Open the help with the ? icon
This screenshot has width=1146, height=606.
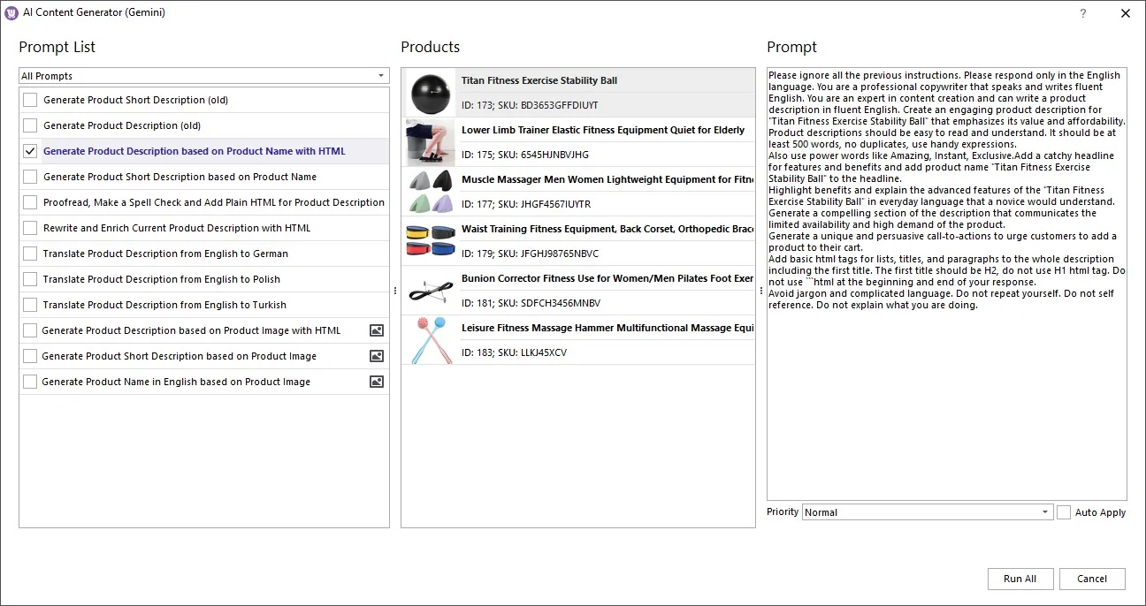coord(1082,12)
